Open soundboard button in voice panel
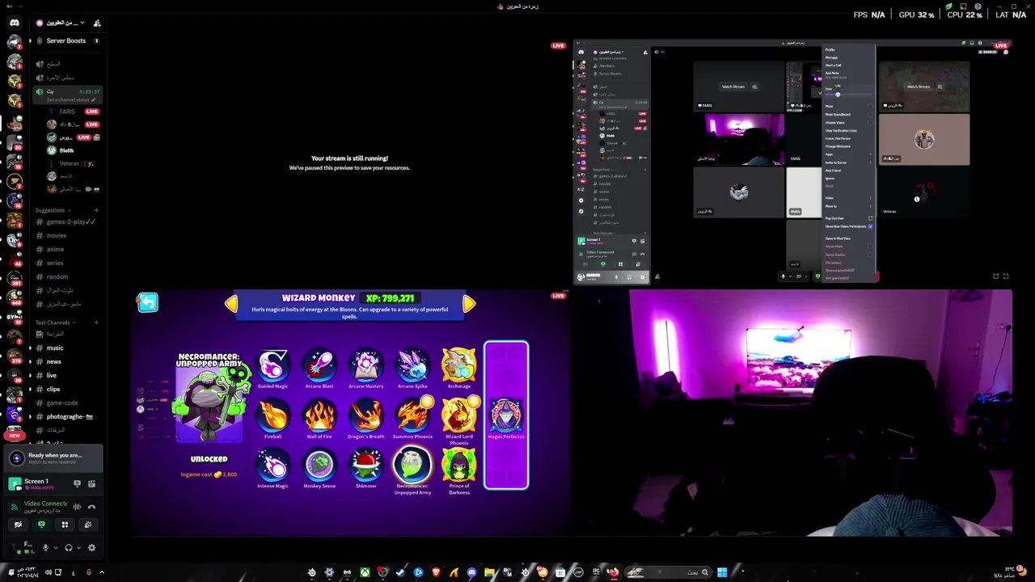 point(88,525)
